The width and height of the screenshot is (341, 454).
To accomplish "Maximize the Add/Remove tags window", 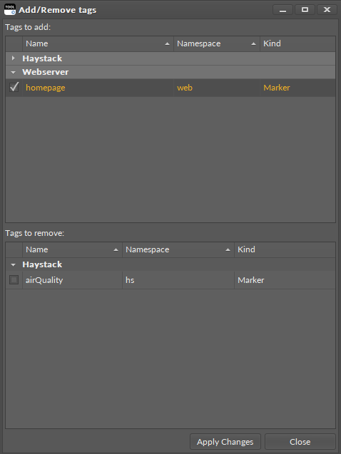I will tap(305, 10).
